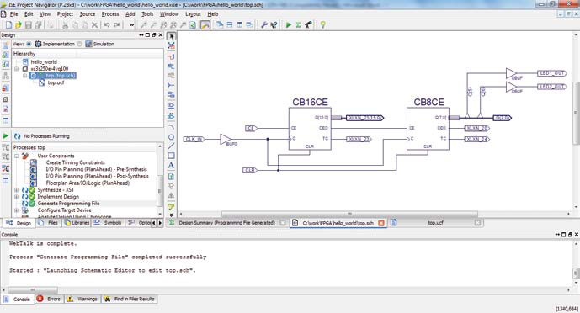This screenshot has height=313, width=580.
Task: Select the Add Text 'A' tool
Action: point(171,165)
